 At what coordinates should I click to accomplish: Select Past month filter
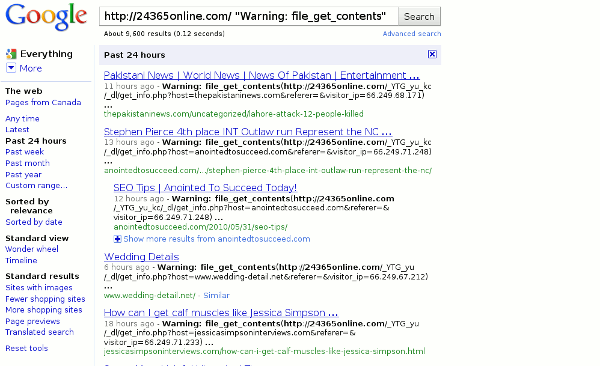(x=28, y=163)
